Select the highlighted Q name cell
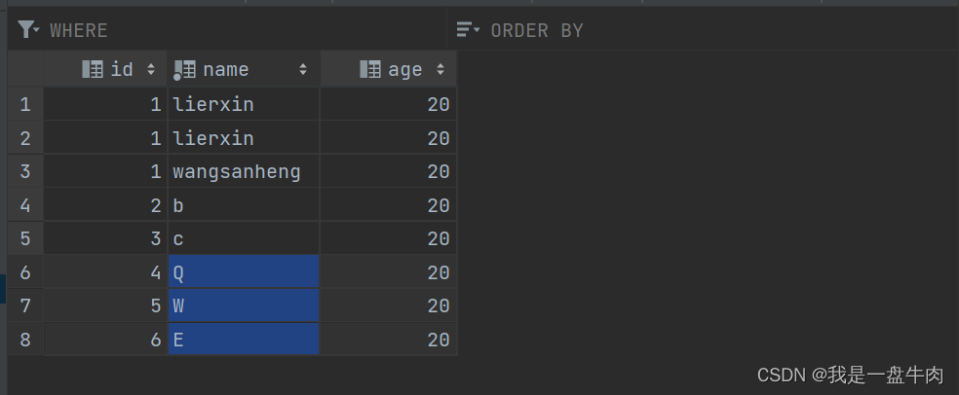 point(244,272)
